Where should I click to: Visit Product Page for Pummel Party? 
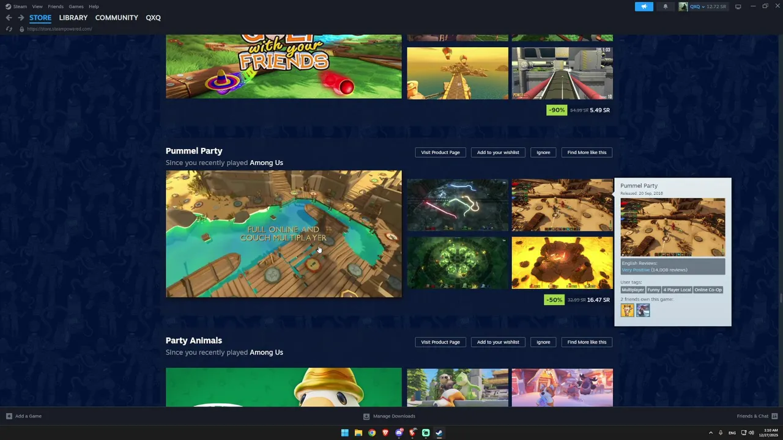[440, 152]
